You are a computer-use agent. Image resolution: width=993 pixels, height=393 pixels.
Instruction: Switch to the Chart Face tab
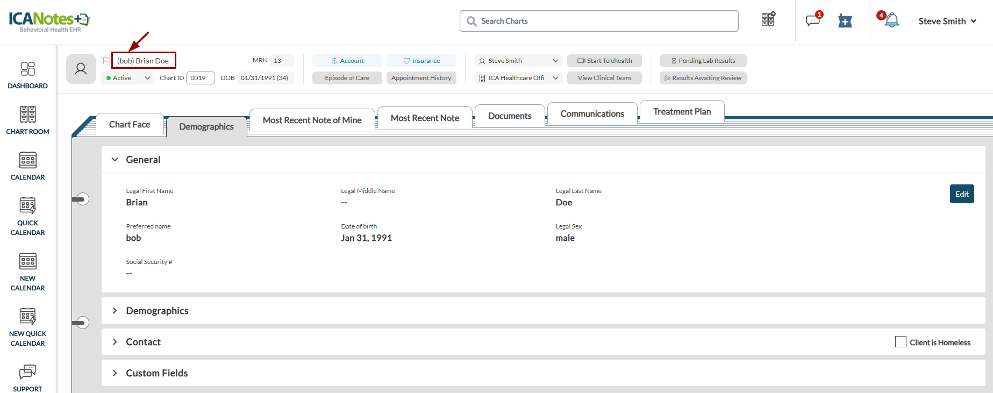pyautogui.click(x=130, y=125)
